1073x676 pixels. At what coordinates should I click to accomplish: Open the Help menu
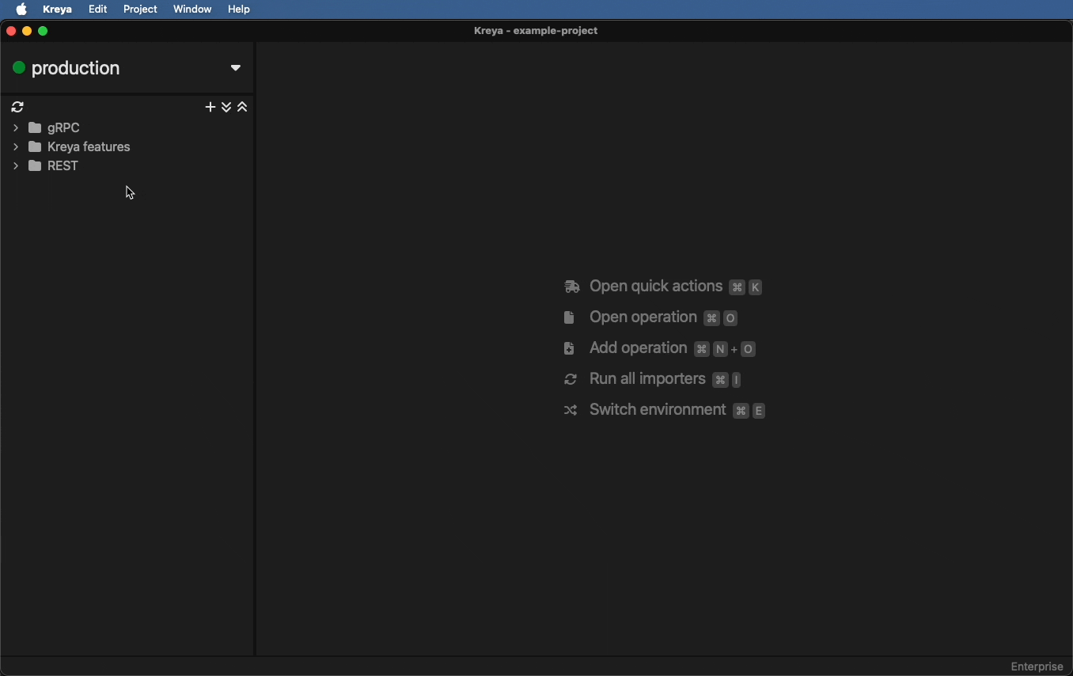coord(239,9)
